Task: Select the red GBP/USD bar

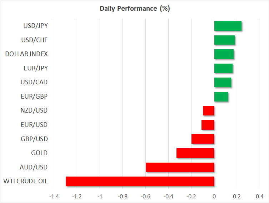Action: [x=203, y=139]
